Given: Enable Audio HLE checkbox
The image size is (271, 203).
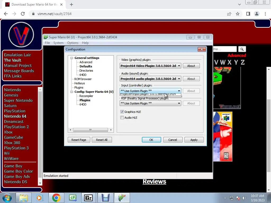Looking at the screenshot, I should click(x=122, y=118).
